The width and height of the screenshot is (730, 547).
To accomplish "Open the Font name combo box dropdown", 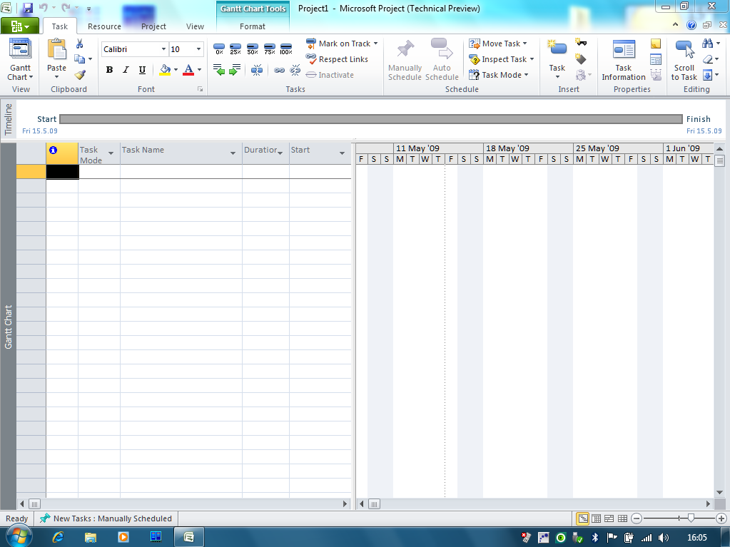I will (x=163, y=48).
